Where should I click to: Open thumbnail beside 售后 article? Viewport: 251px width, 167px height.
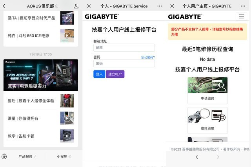[x=67, y=101]
